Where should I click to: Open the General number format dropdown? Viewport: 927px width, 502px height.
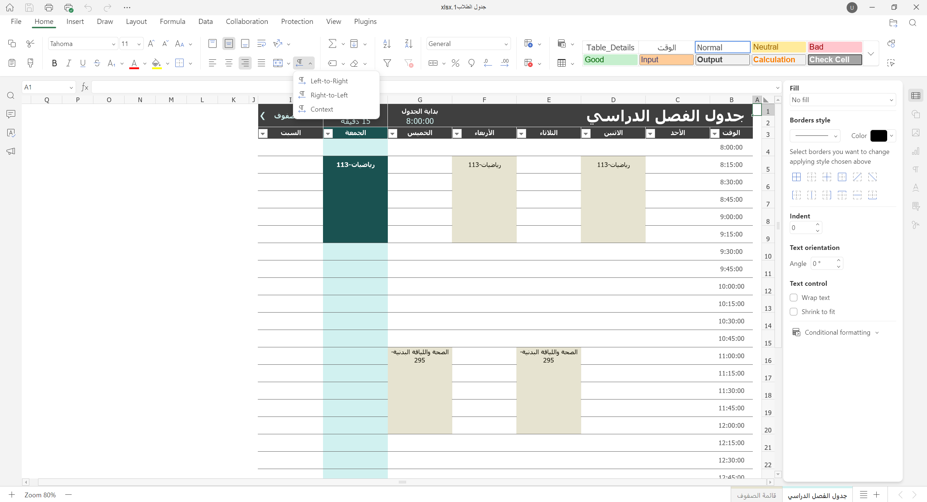point(468,44)
